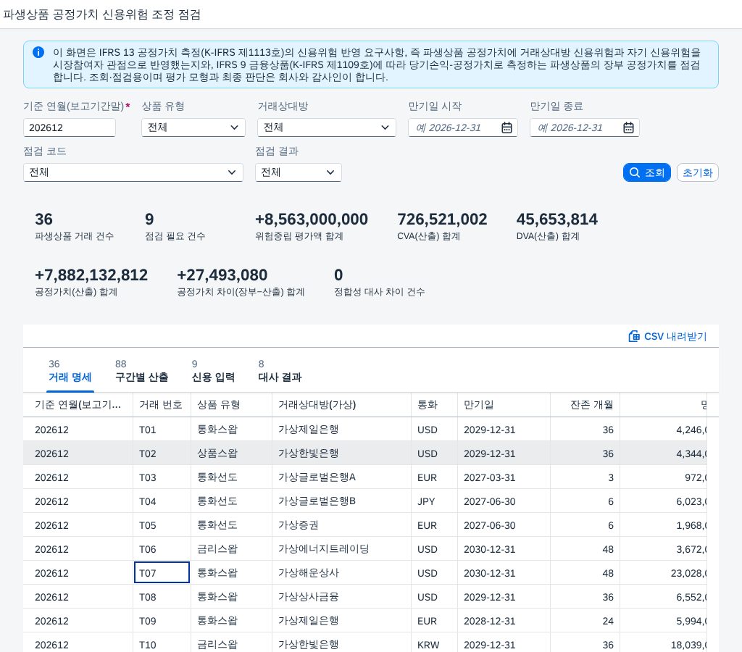
Task: Click the 2027-03-31 maturity date cell
Action: pyautogui.click(x=504, y=477)
